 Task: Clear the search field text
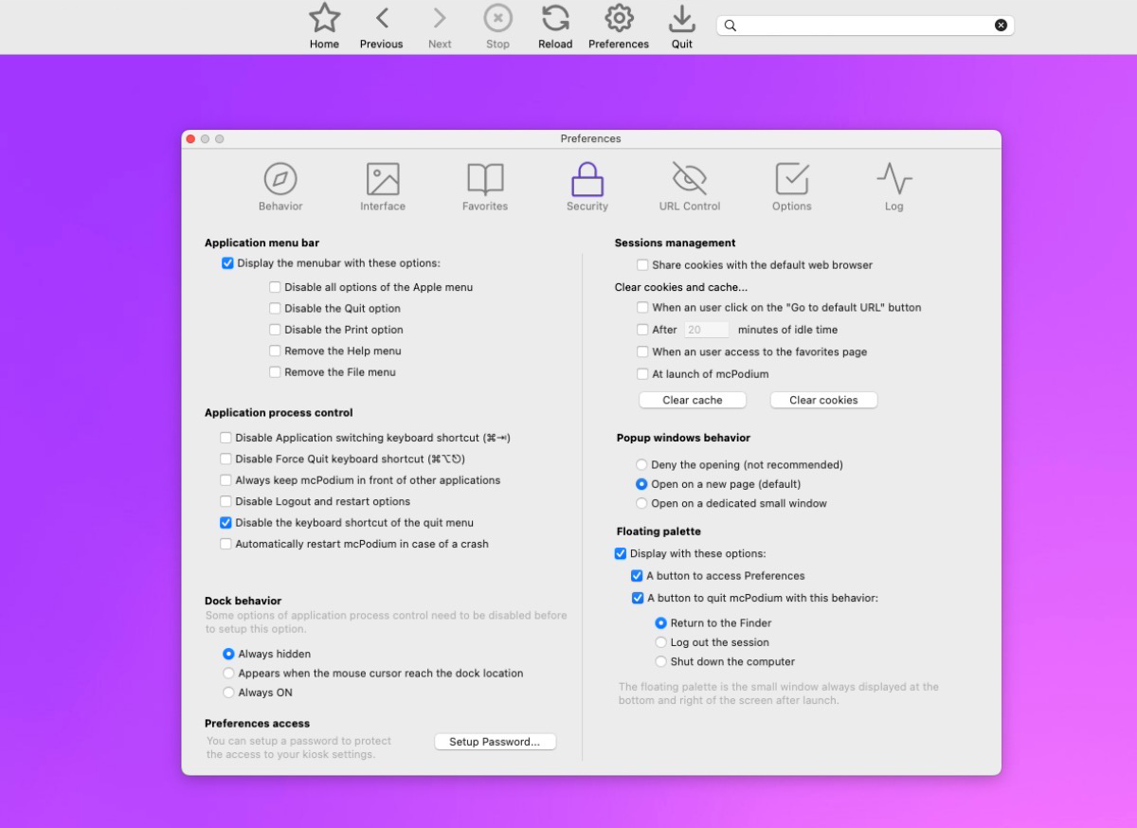point(1001,26)
